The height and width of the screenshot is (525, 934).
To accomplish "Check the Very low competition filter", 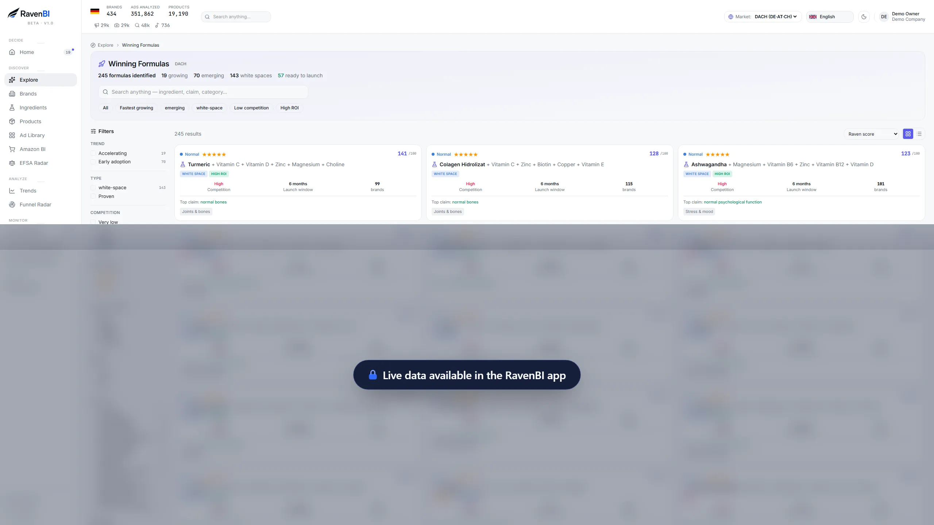I will click(93, 222).
